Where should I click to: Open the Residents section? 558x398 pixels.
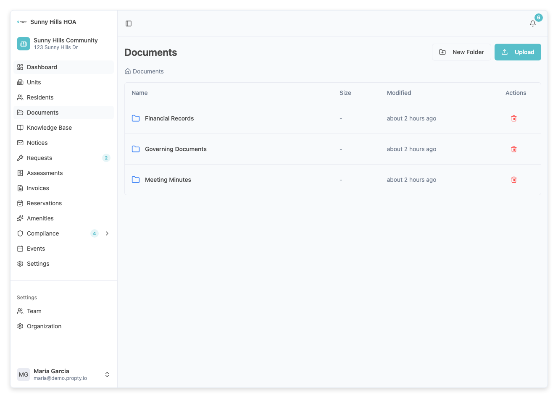(39, 97)
